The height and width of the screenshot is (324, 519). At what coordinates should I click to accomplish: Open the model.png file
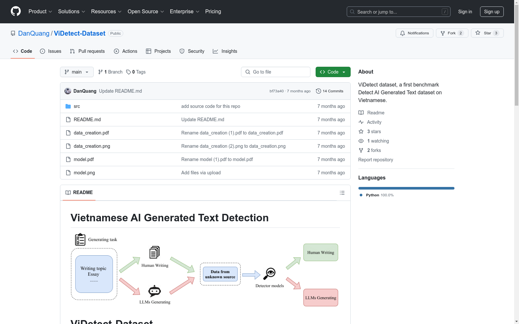[x=84, y=173]
